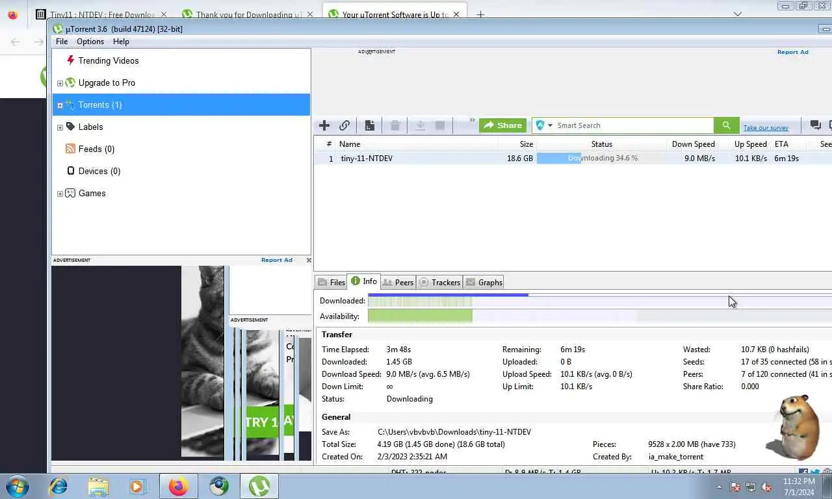
Task: Click the Downloading 34.6 % status bar
Action: [602, 158]
